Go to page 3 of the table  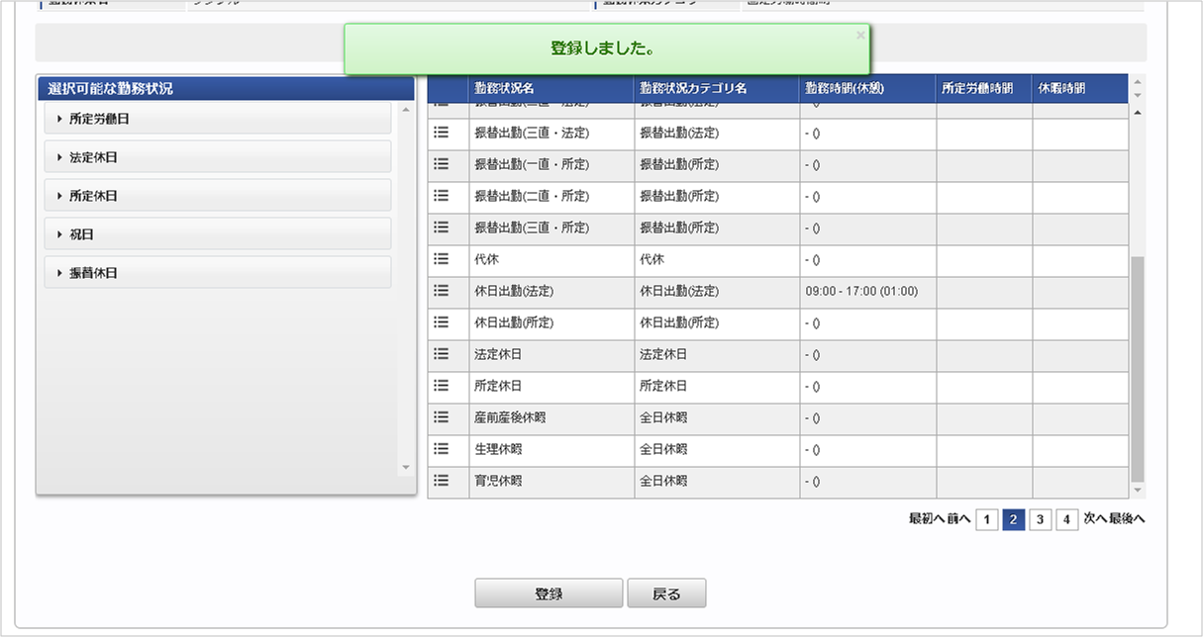pyautogui.click(x=1040, y=519)
